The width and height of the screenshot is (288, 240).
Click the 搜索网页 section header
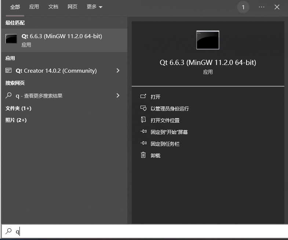coord(15,83)
